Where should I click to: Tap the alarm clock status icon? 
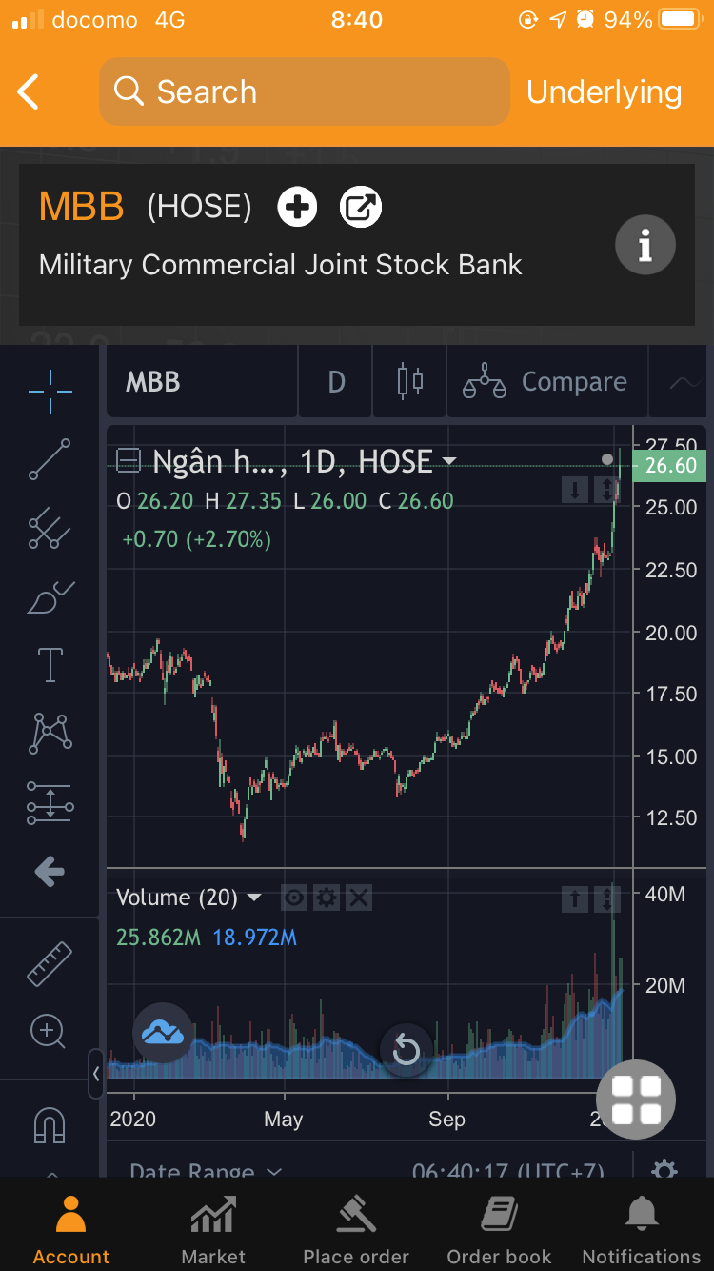tap(585, 19)
